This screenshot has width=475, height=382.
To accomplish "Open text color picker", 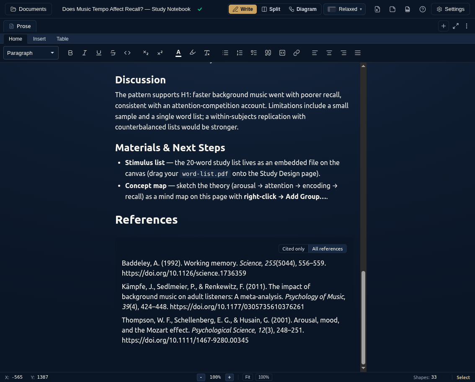I will pyautogui.click(x=178, y=53).
